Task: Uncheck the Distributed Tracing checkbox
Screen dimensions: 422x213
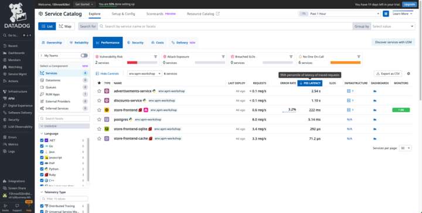Action: [42, 206]
